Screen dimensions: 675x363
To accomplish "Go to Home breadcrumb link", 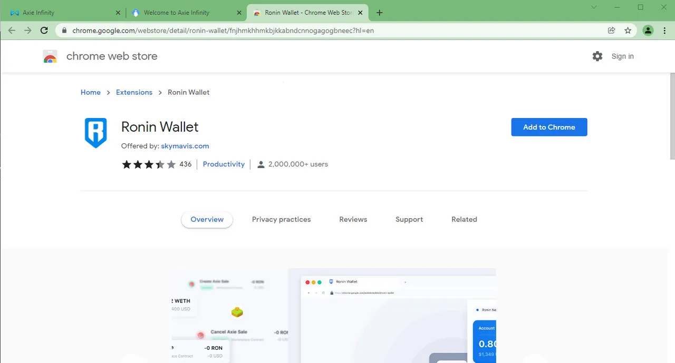I will pyautogui.click(x=91, y=92).
